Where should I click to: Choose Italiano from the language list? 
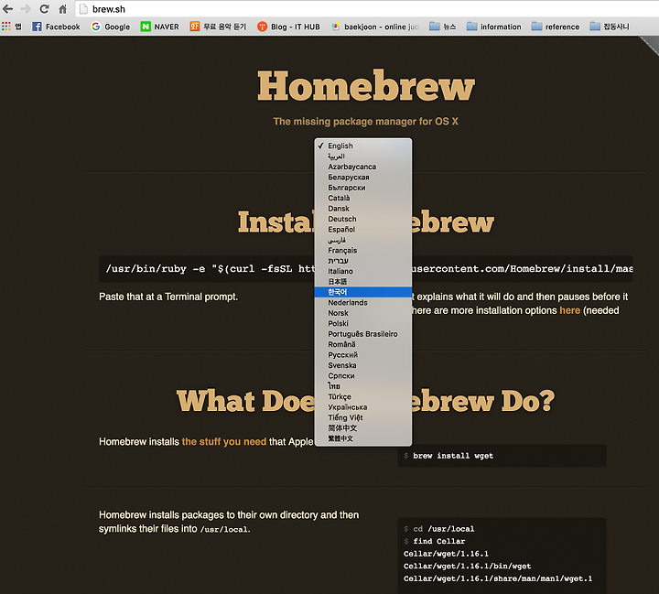coord(363,271)
